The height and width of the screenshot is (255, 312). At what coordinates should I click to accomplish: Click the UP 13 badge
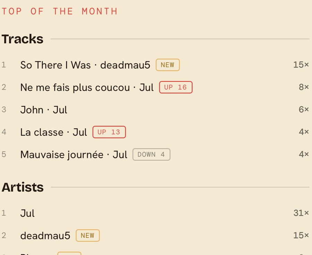(109, 132)
